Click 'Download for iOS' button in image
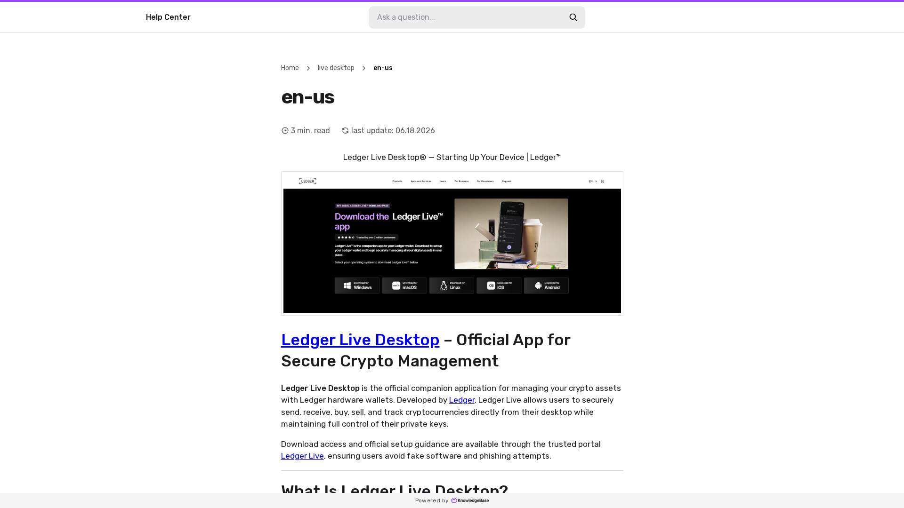Viewport: 904px width, 508px height. [499, 286]
